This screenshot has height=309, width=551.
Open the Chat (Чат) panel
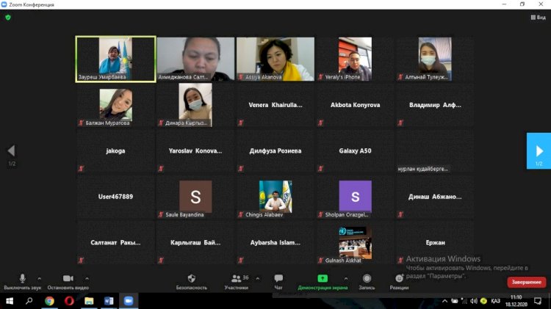[x=278, y=282]
